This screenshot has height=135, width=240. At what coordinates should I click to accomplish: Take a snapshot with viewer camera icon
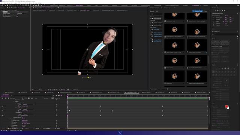68,90
